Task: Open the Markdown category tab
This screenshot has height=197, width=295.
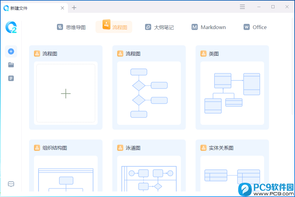Action: [x=208, y=27]
